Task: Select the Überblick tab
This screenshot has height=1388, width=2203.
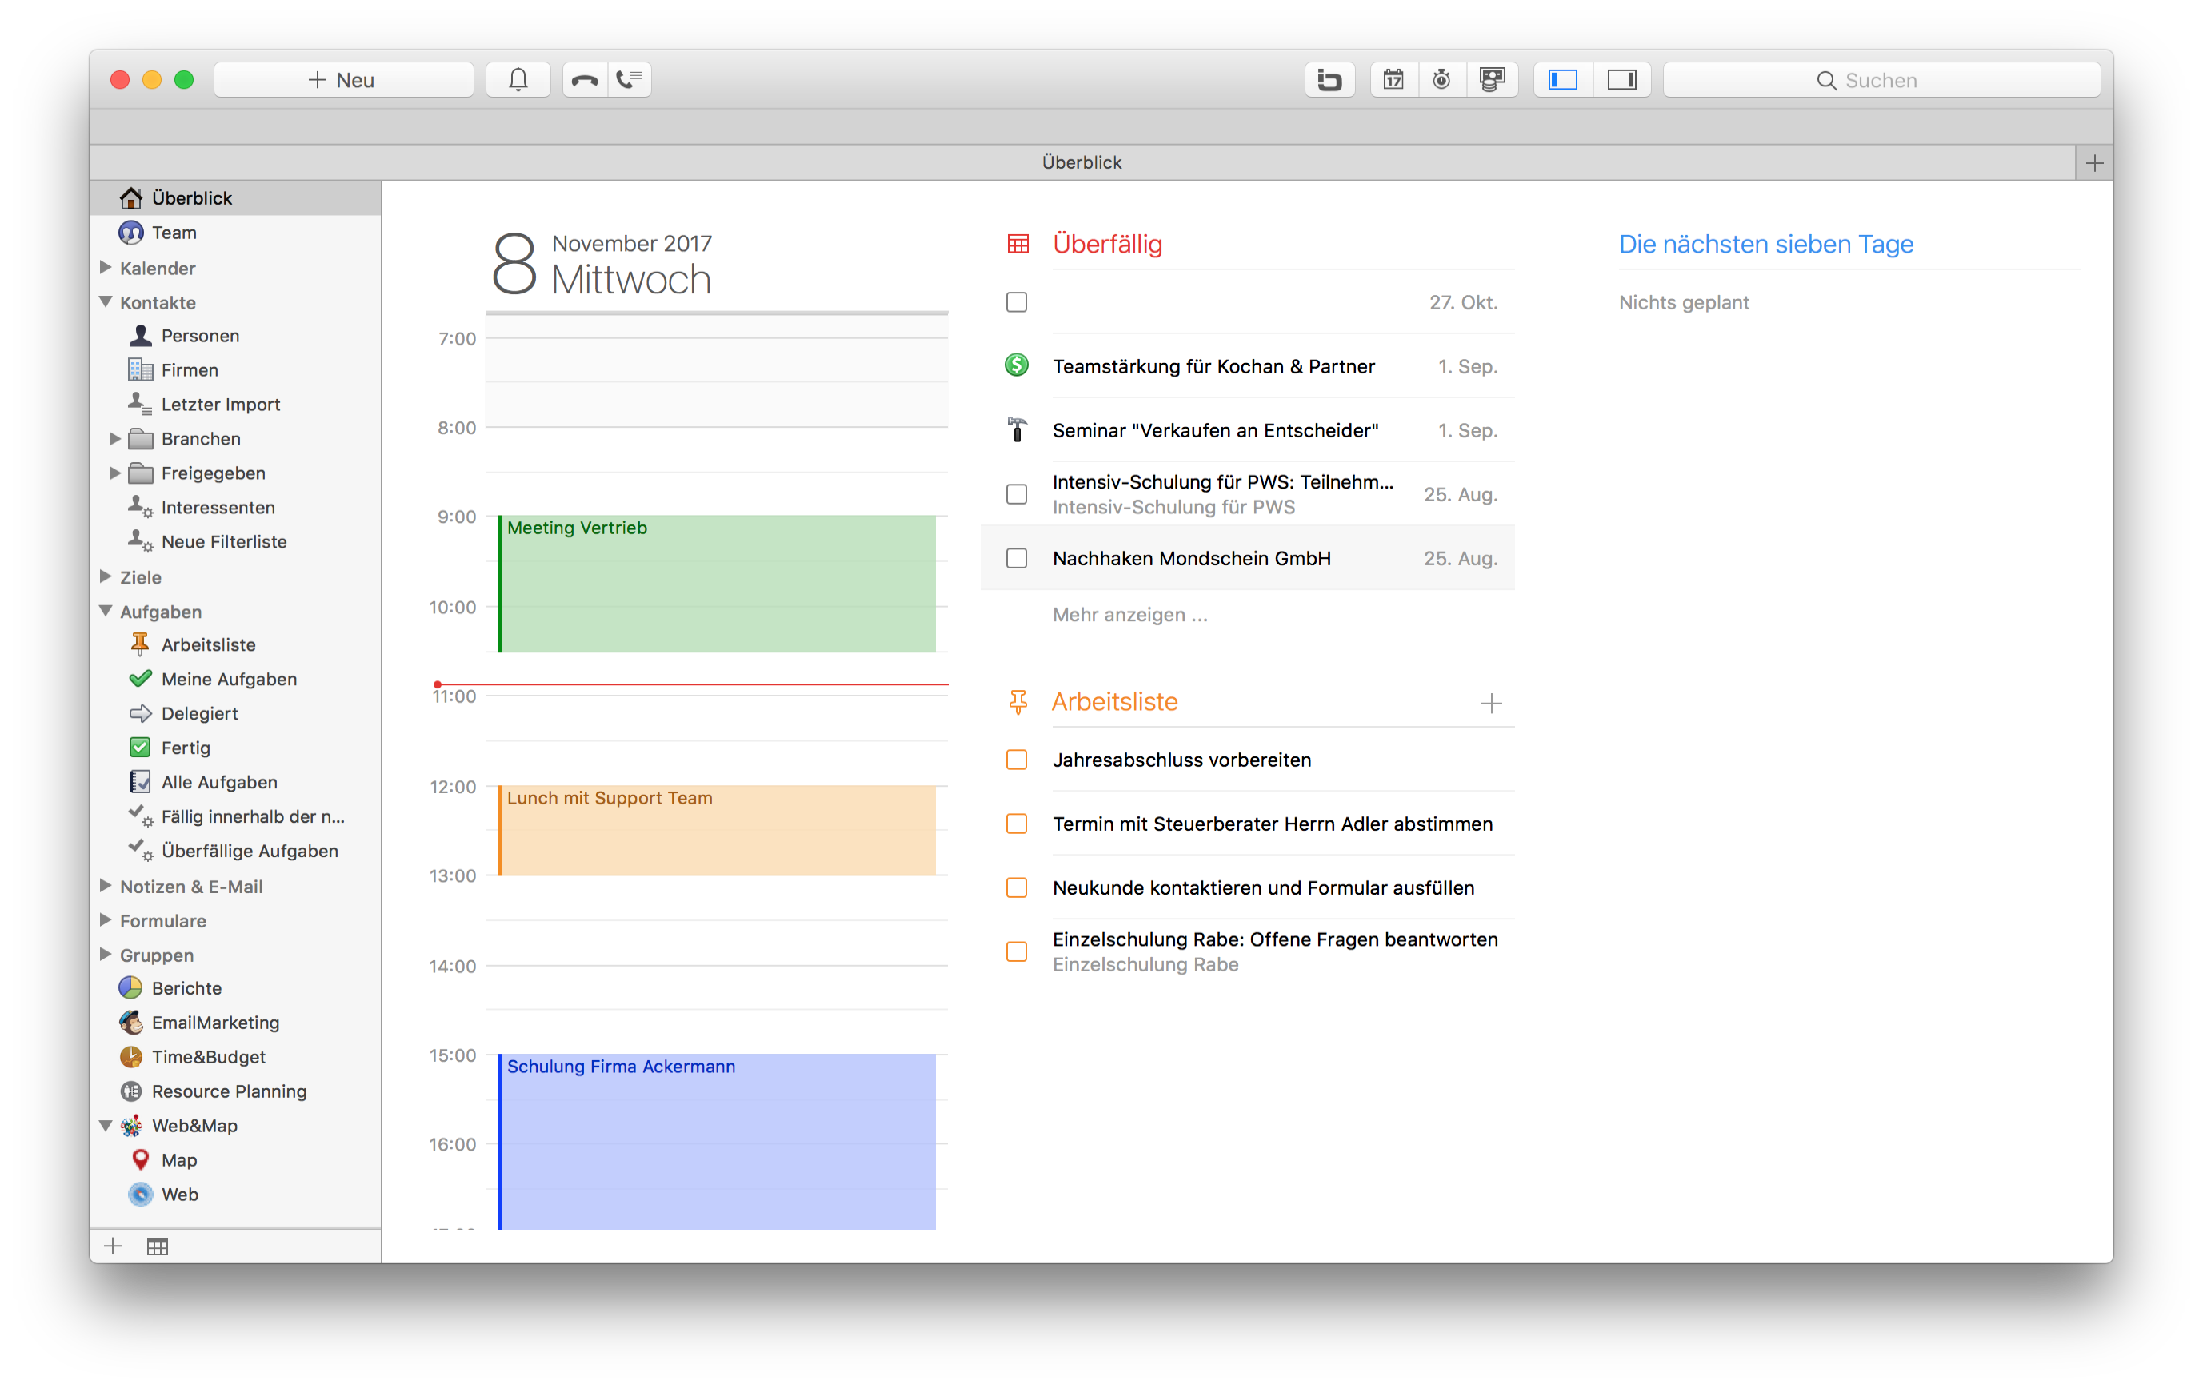Action: (x=1082, y=162)
